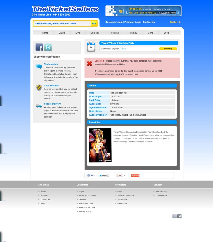Click Customers Login footer link
Image resolution: width=213 pixels, height=242 pixels.
click(x=81, y=191)
